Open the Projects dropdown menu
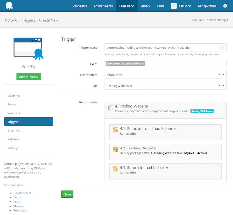The image size is (233, 215). tap(127, 6)
